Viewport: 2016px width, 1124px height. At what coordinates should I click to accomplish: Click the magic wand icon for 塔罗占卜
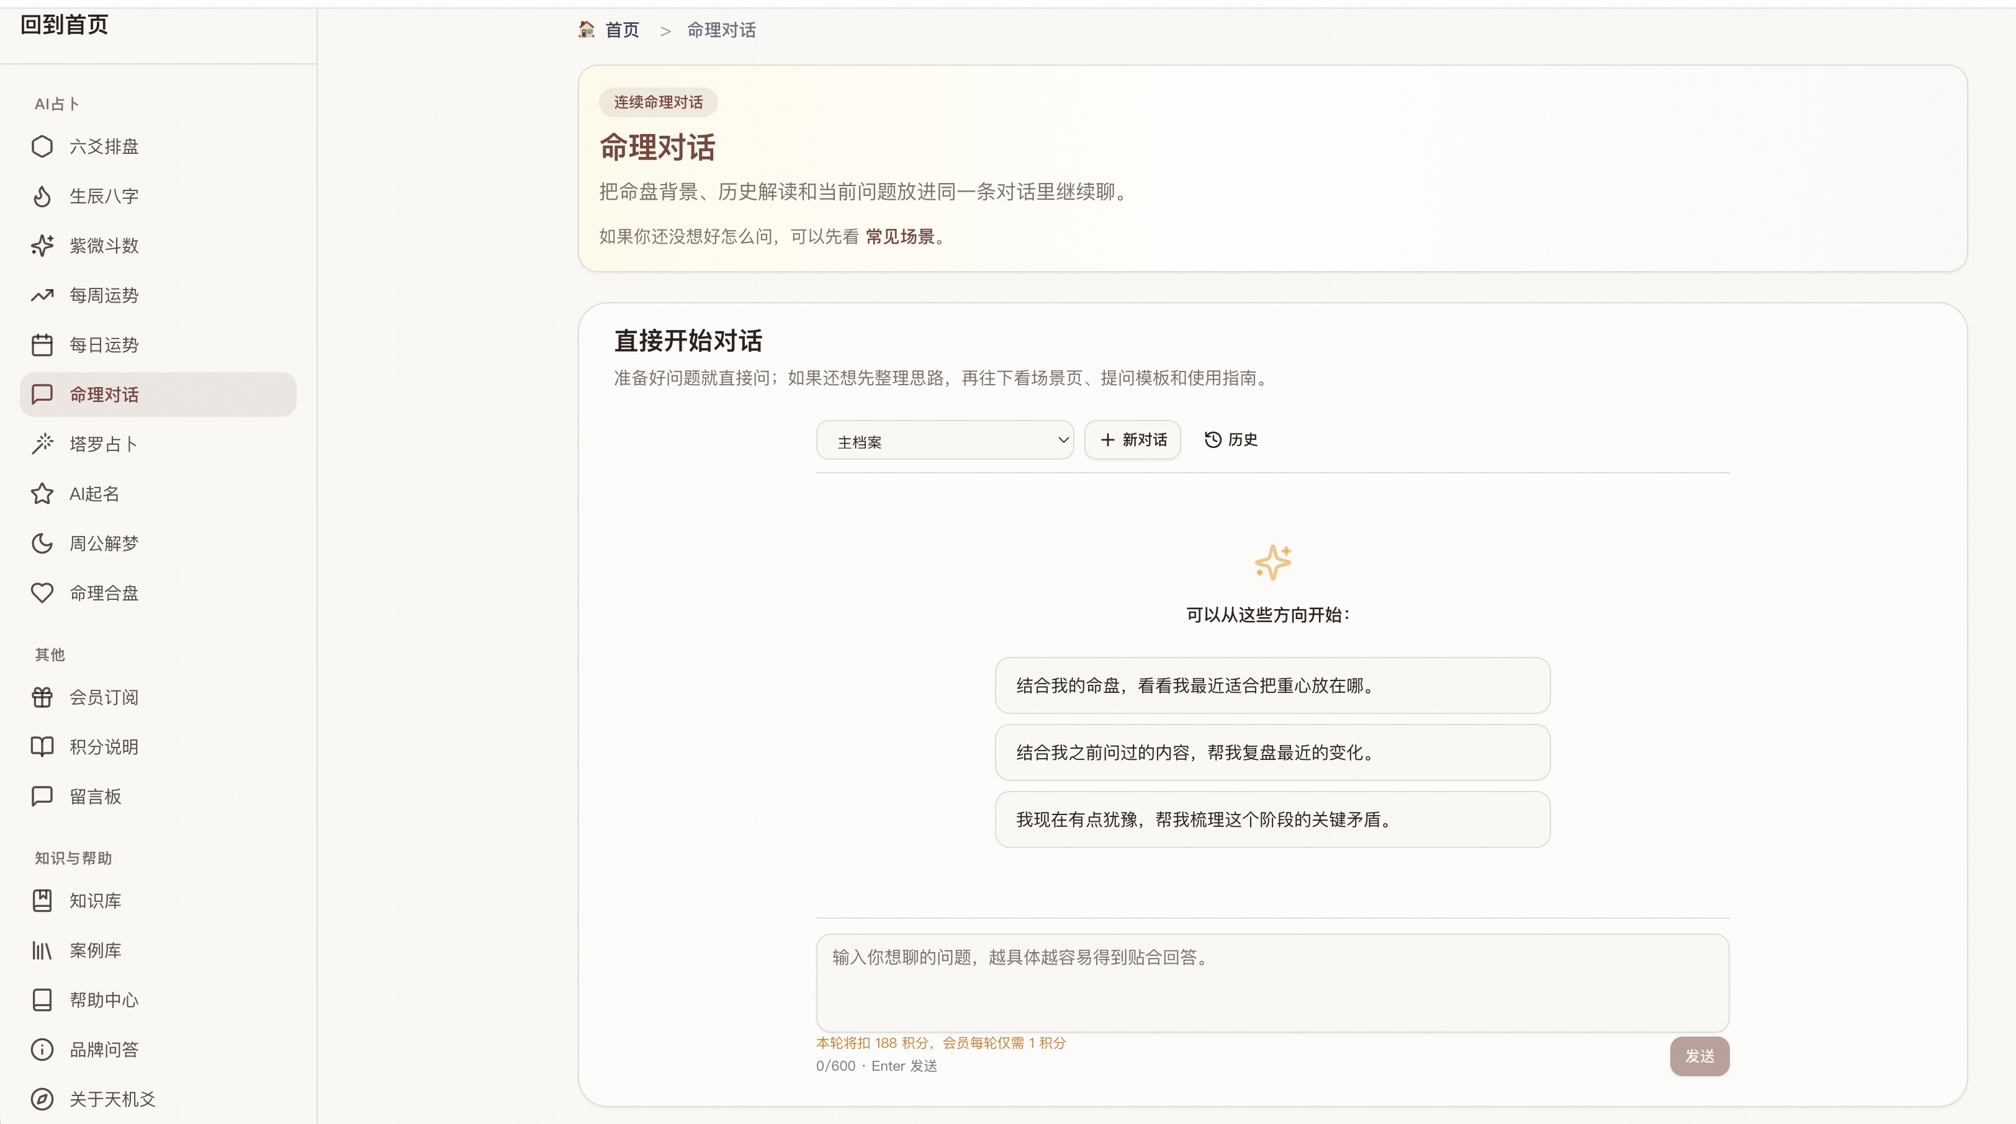tap(42, 444)
